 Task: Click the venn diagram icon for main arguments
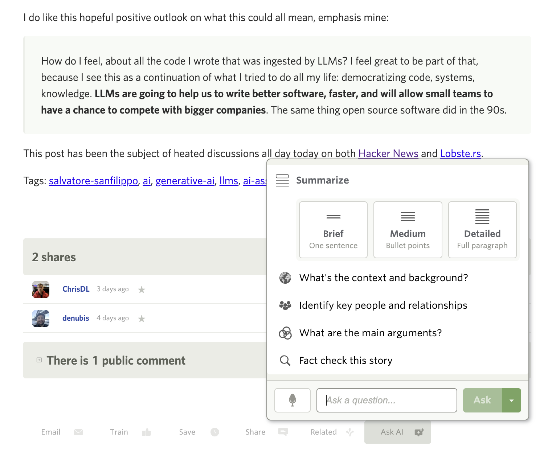tap(285, 333)
